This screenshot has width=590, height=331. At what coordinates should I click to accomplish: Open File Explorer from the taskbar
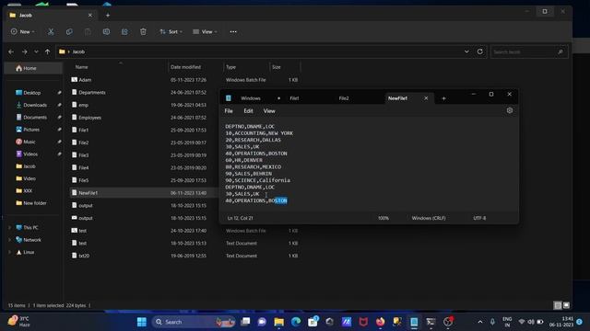point(278,322)
